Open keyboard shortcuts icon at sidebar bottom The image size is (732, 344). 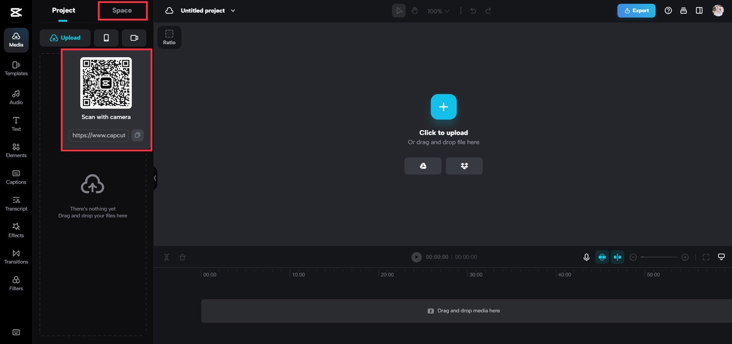click(16, 332)
